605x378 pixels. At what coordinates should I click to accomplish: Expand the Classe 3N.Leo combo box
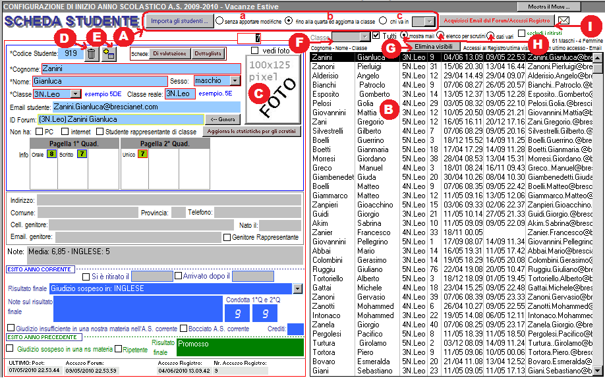tap(75, 95)
